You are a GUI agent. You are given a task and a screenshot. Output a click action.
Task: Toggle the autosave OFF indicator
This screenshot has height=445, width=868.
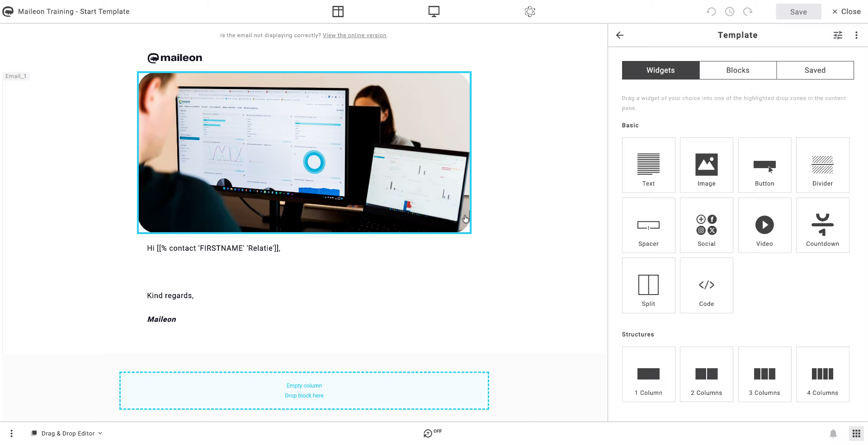click(433, 433)
